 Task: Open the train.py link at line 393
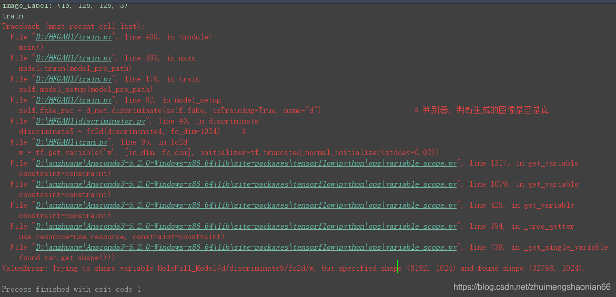(x=74, y=58)
